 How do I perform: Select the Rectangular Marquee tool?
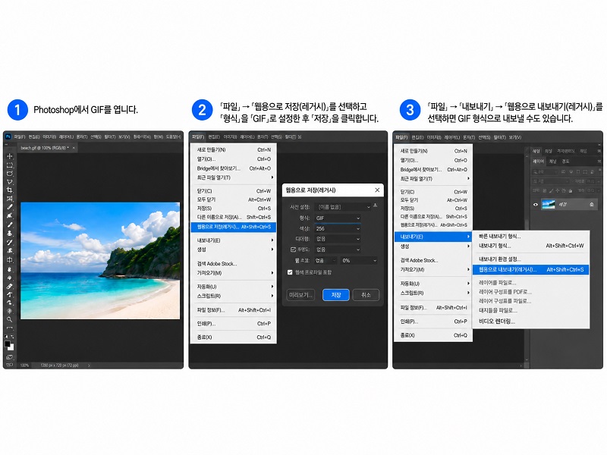10,165
